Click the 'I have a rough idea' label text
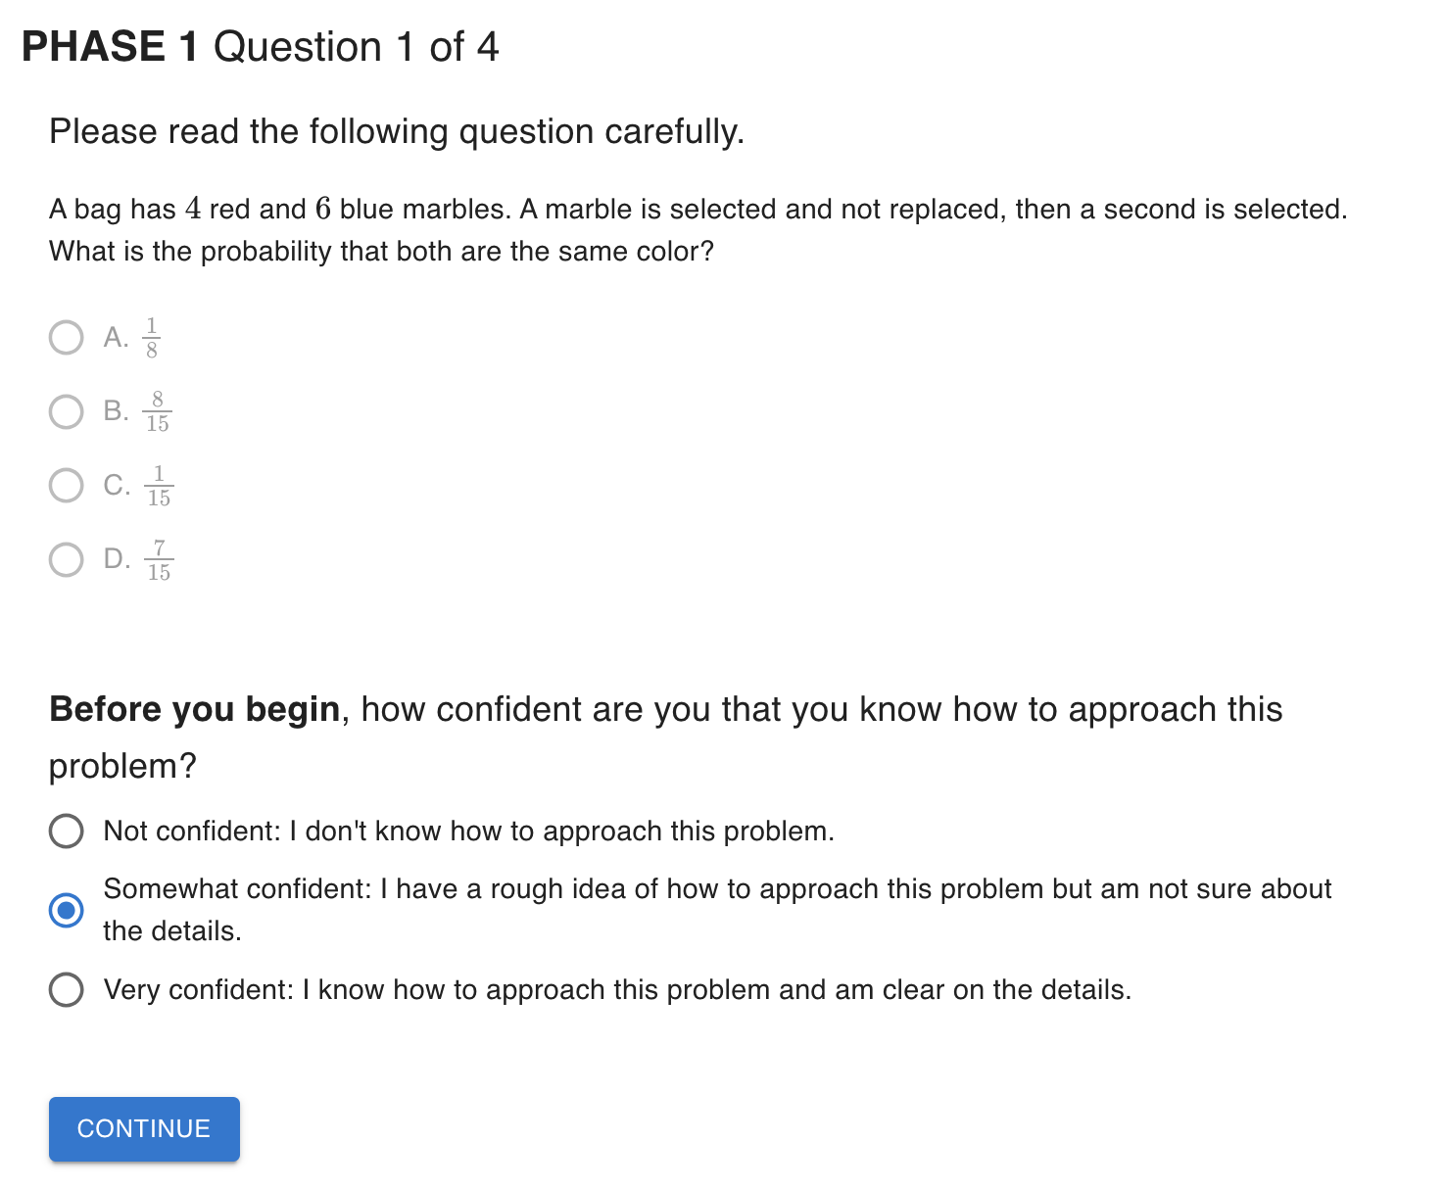Image resolution: width=1444 pixels, height=1189 pixels. click(x=717, y=889)
